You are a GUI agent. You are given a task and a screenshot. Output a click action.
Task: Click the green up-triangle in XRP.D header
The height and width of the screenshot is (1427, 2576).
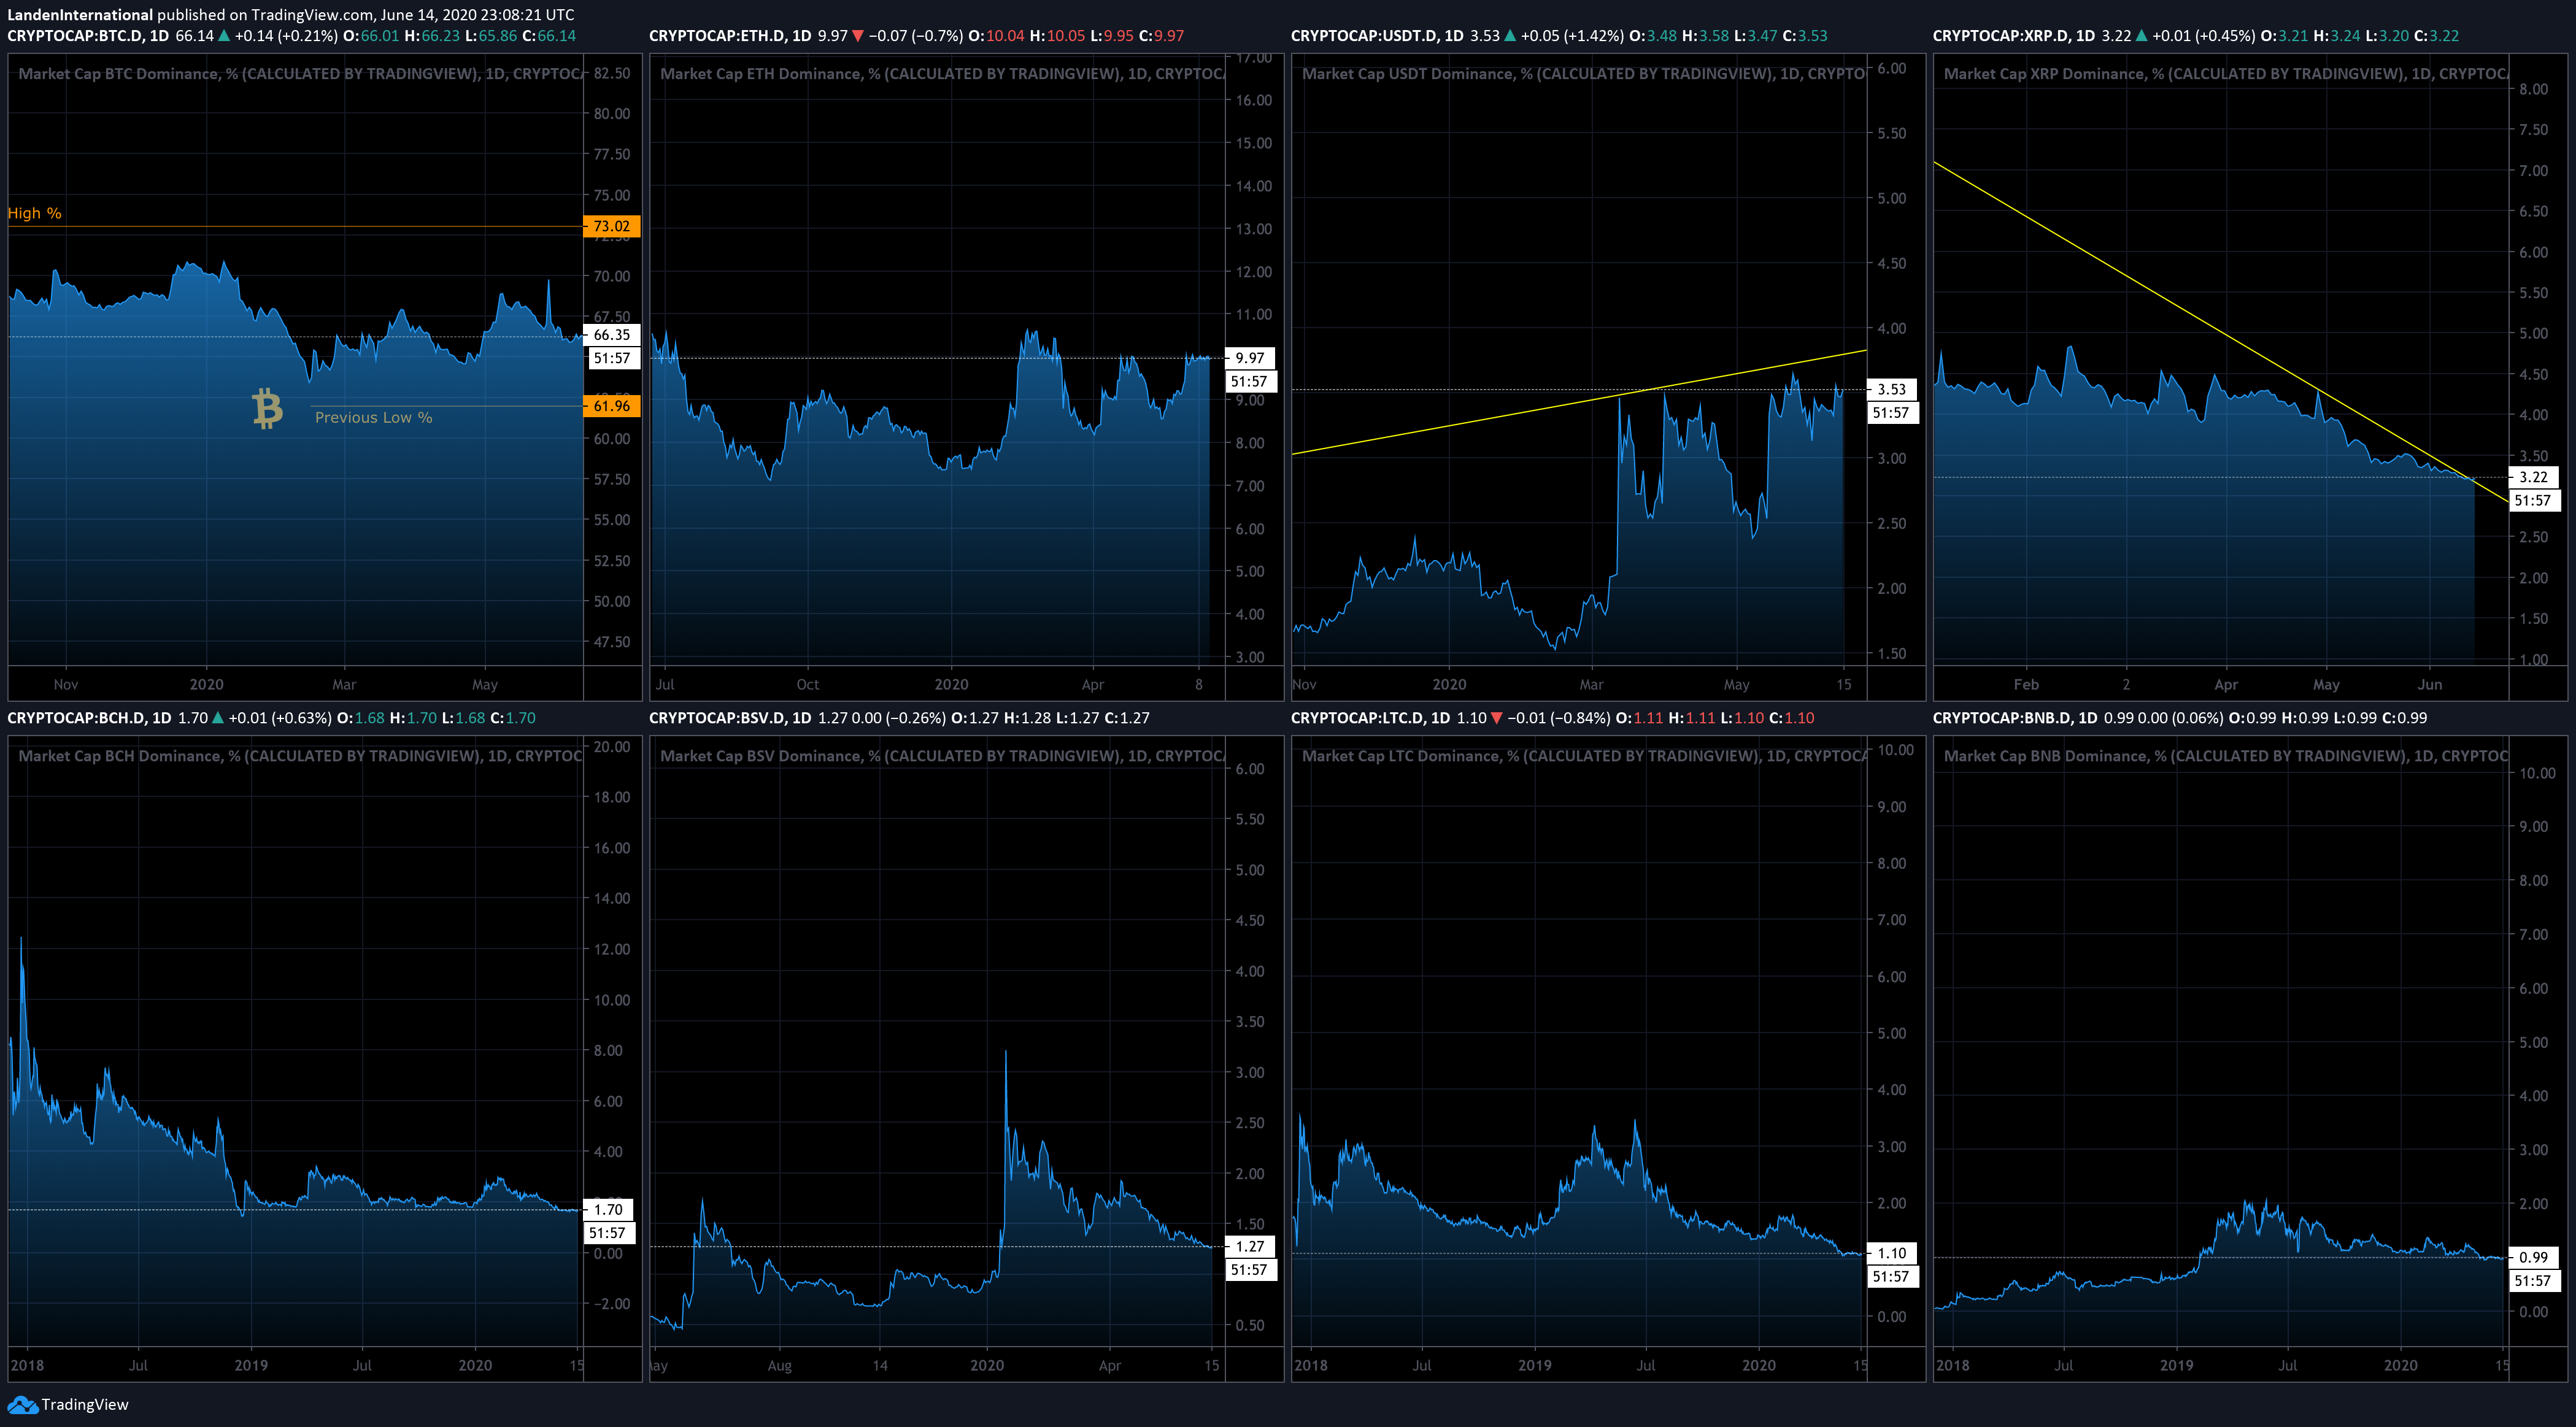(2141, 36)
